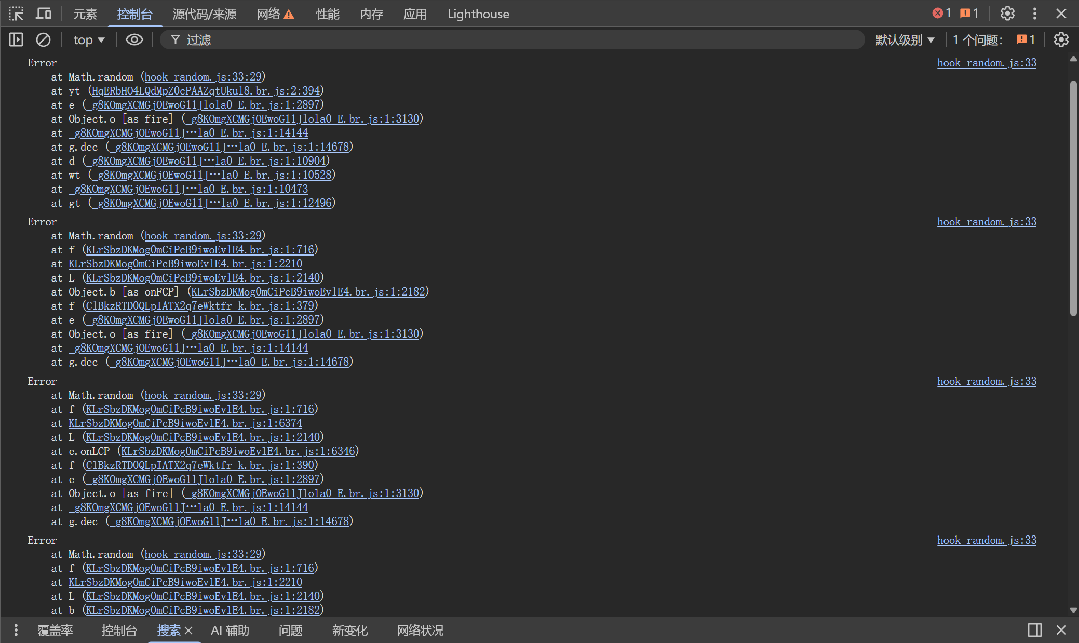Click the red error count badge
Image resolution: width=1079 pixels, height=643 pixels.
click(x=941, y=14)
